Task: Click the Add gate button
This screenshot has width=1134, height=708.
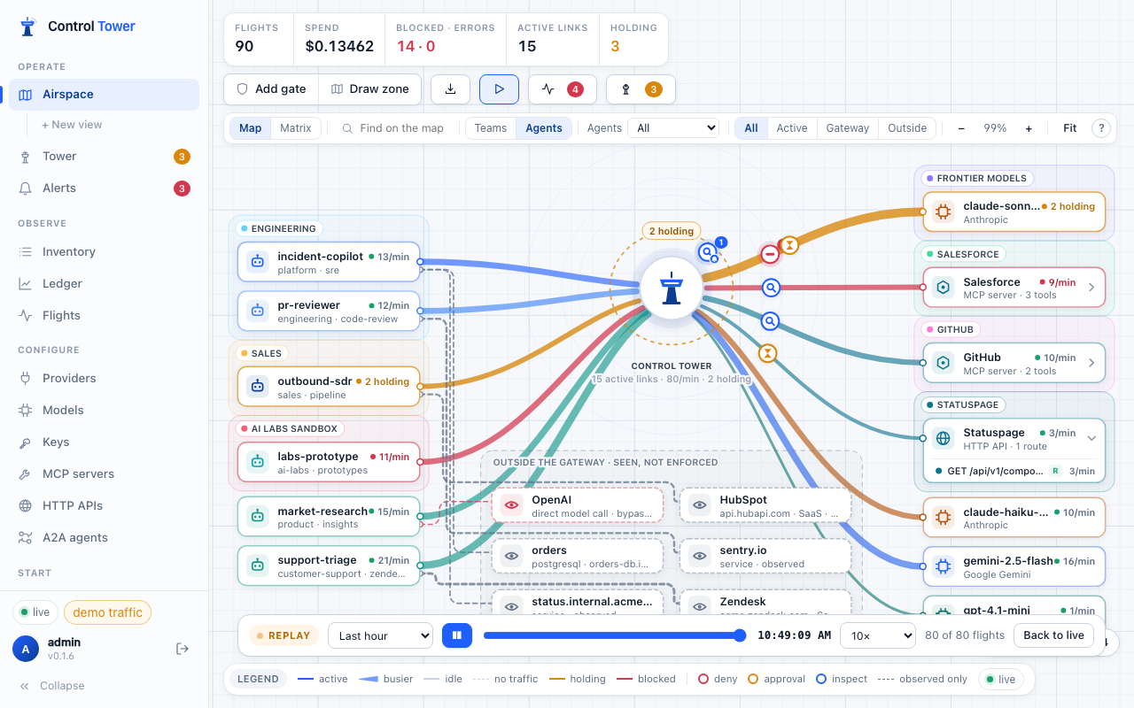Action: (271, 89)
